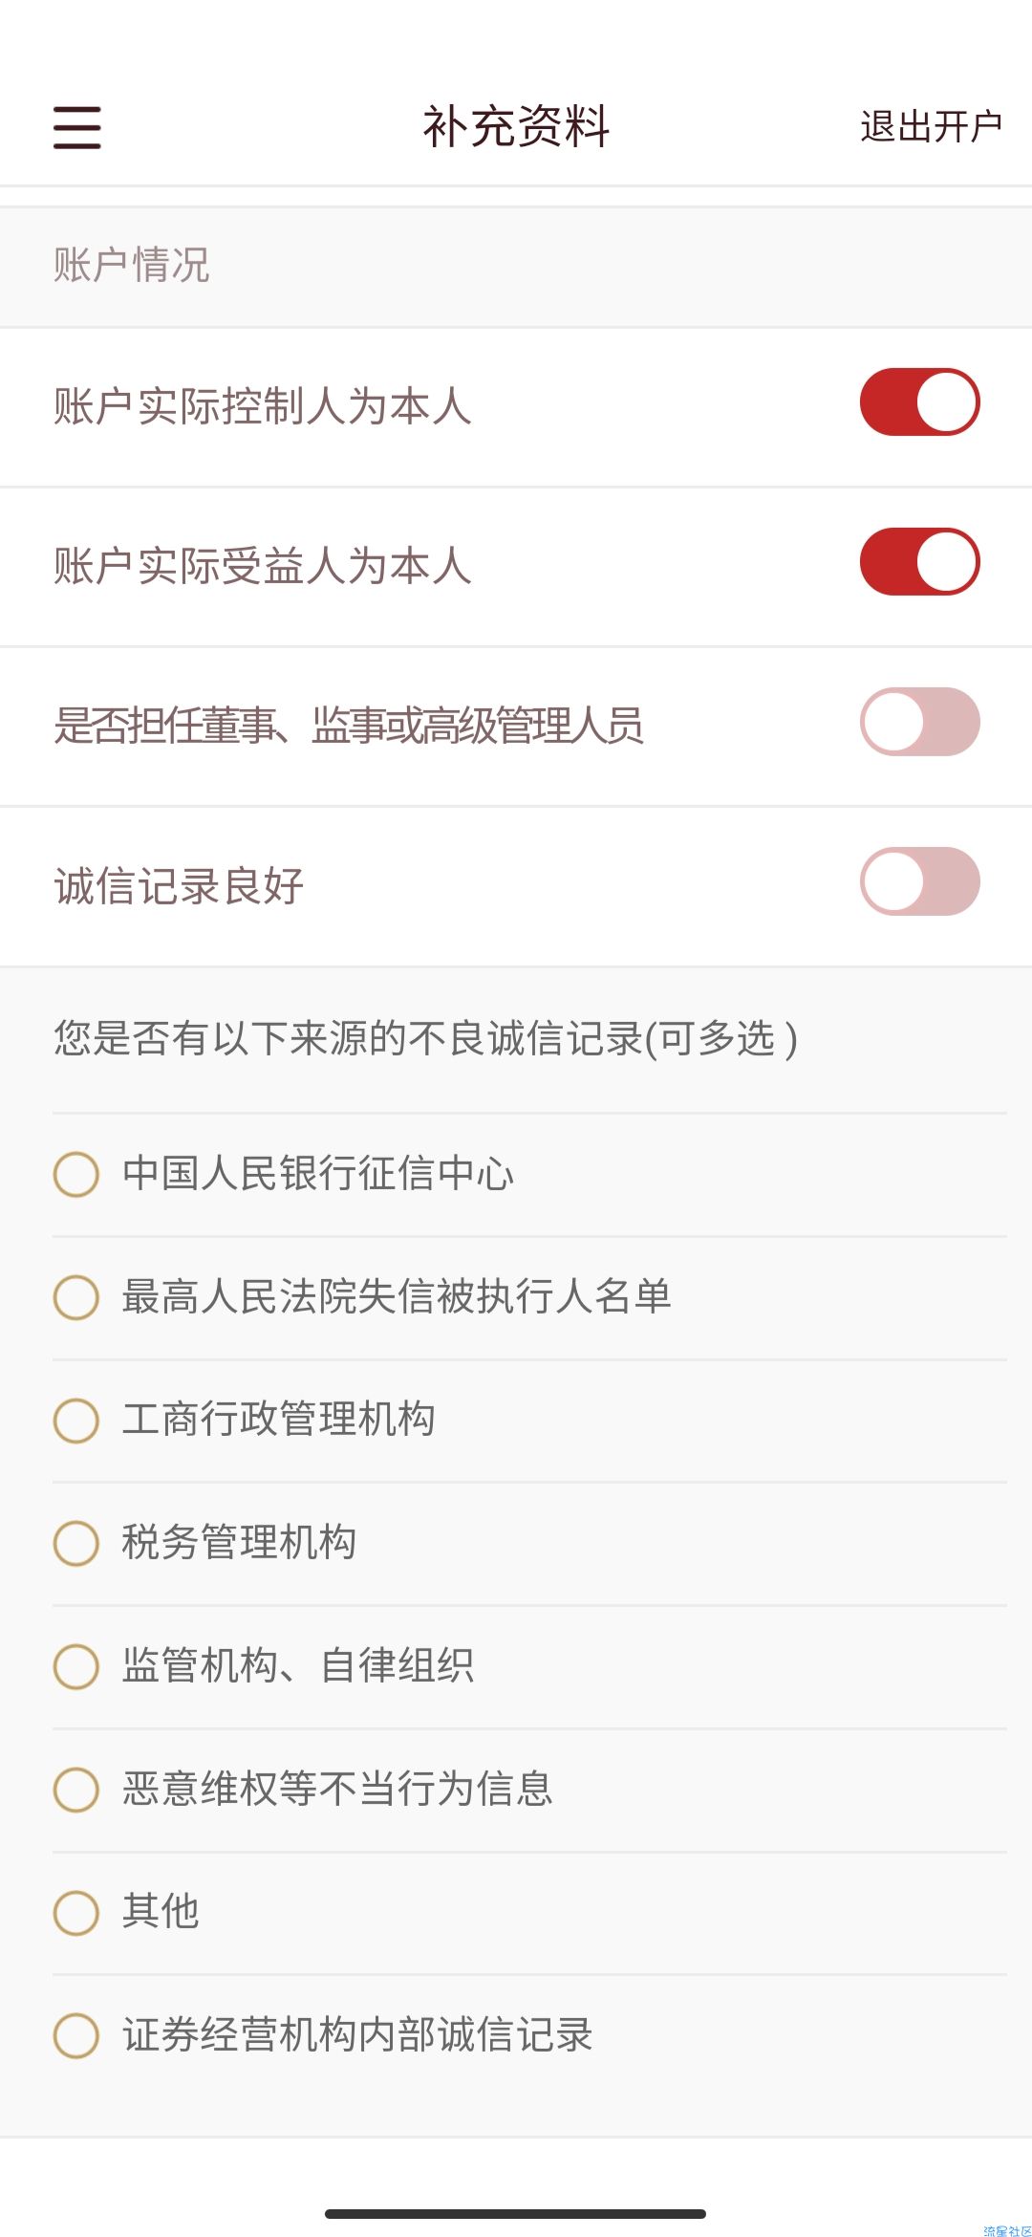Image resolution: width=1032 pixels, height=2237 pixels.
Task: Tap 退出开户 to exit account opening
Action: click(x=931, y=126)
